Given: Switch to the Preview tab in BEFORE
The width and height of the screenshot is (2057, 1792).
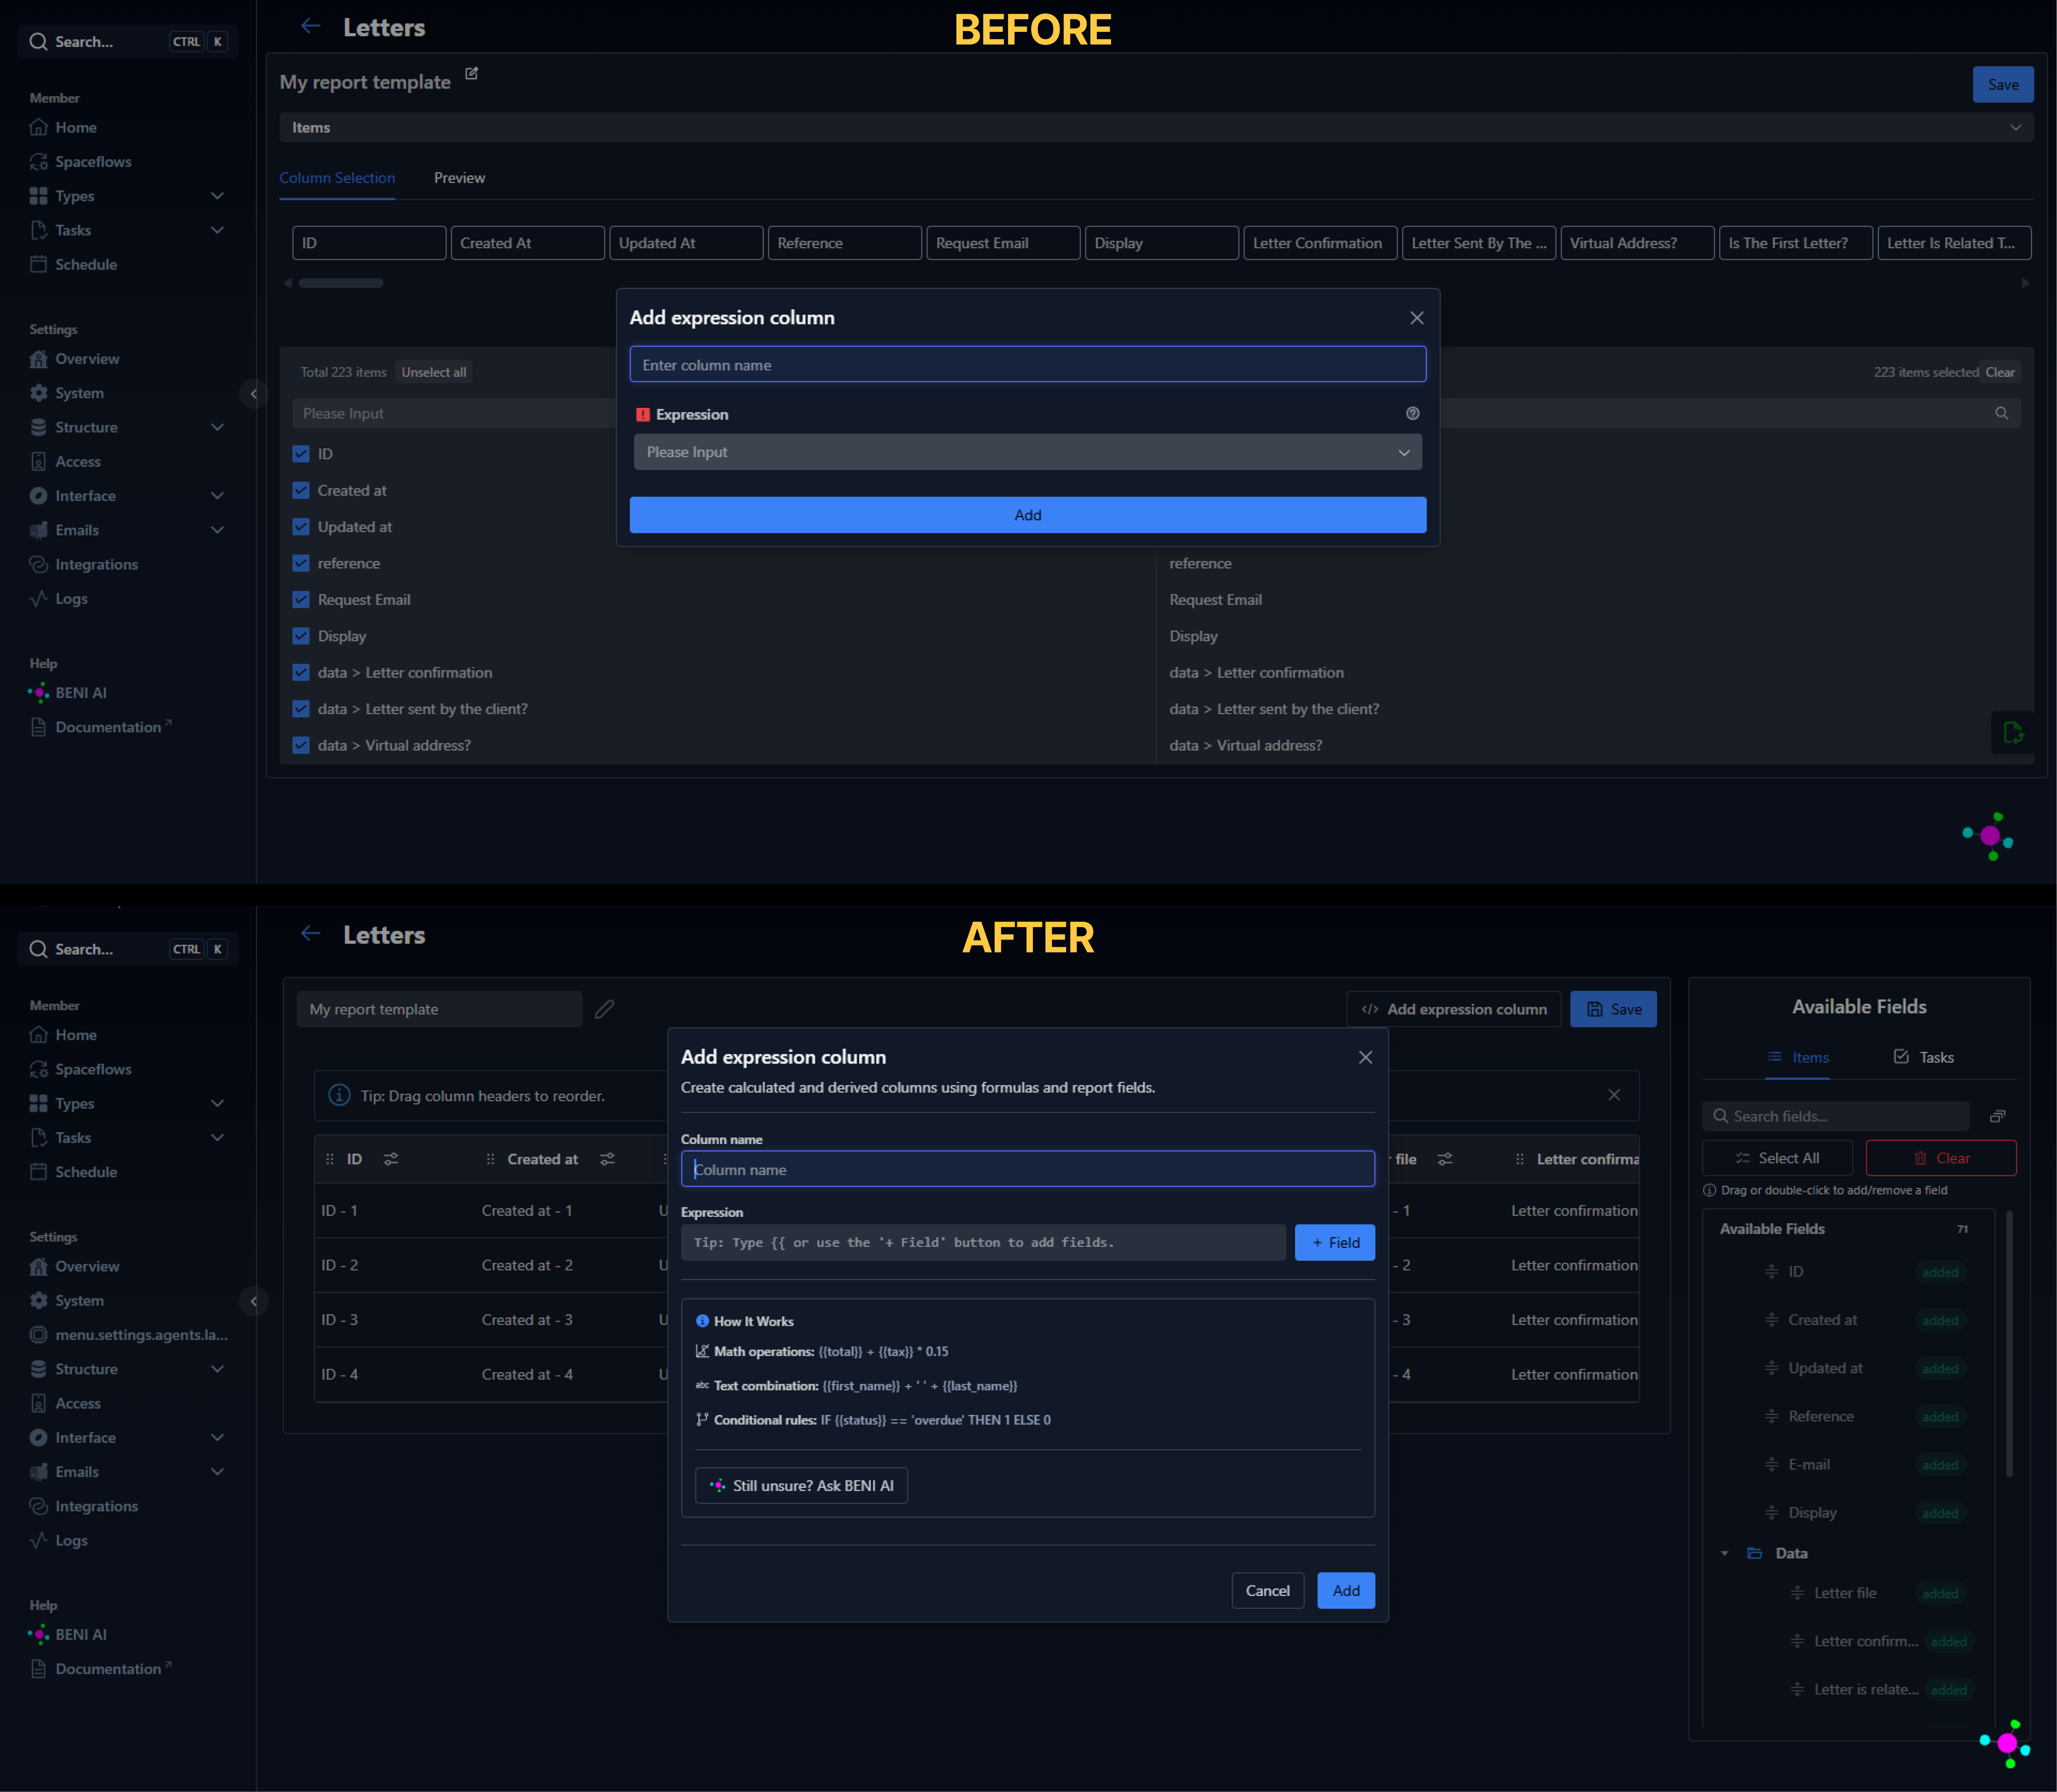Looking at the screenshot, I should click(459, 178).
